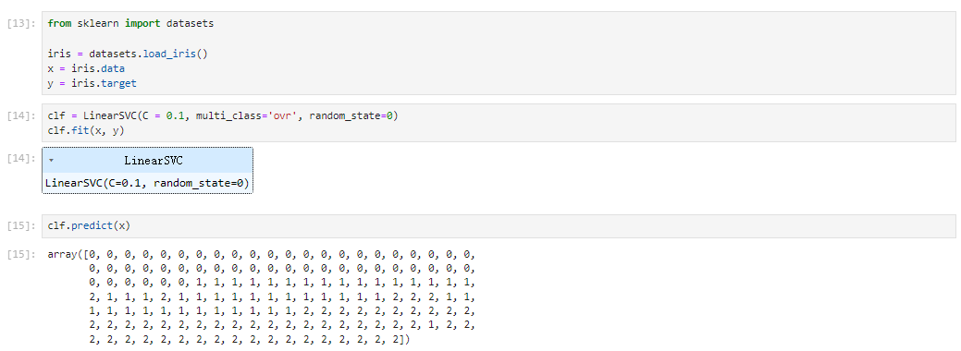Image resolution: width=961 pixels, height=351 pixels.
Task: Click the LinearSVC(C=0.1, random_state=0) parameter text in output
Action: [x=147, y=183]
